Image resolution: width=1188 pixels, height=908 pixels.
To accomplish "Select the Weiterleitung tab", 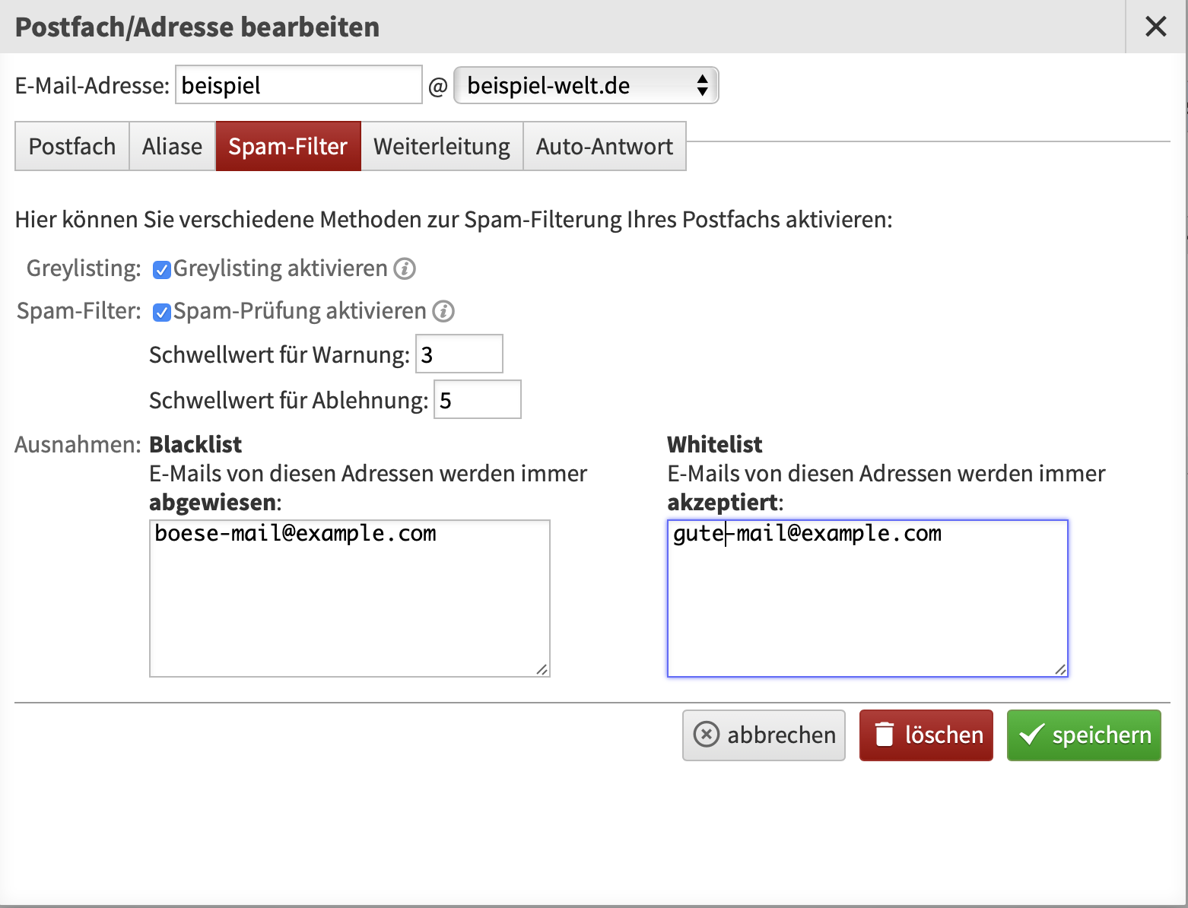I will pyautogui.click(x=442, y=146).
